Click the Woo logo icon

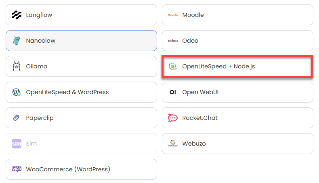pyautogui.click(x=17, y=169)
